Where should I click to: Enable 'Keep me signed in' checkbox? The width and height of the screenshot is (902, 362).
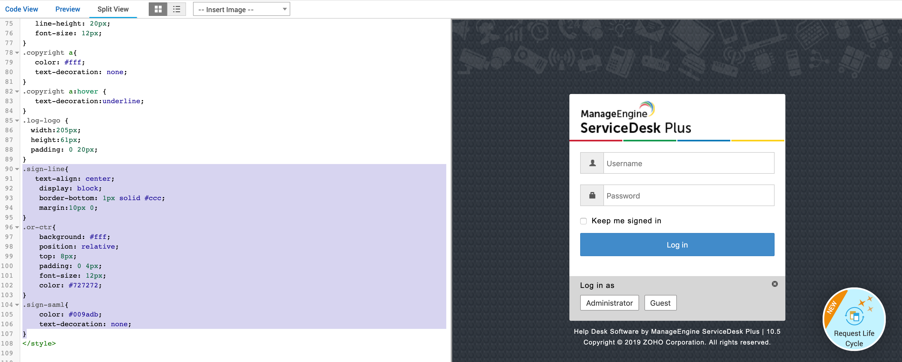(583, 221)
